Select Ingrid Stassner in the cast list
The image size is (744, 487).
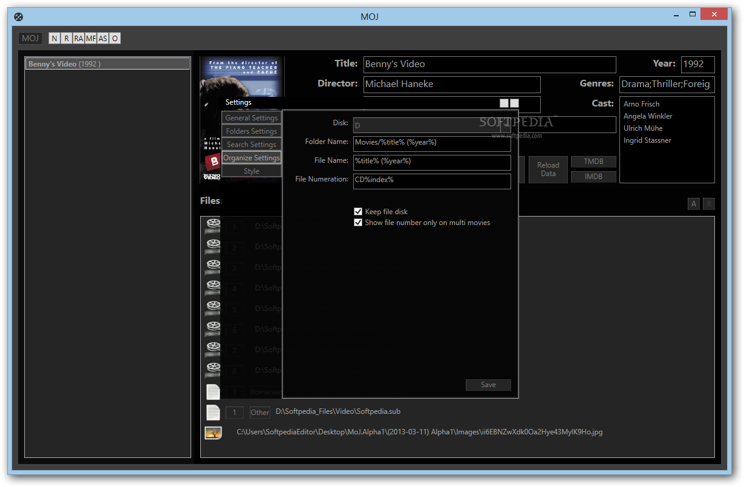pos(647,140)
